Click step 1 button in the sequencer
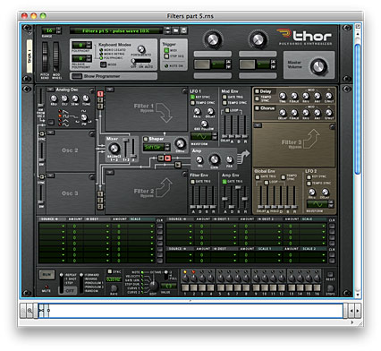Image resolution: width=381 pixels, height=351 pixels. click(x=185, y=287)
